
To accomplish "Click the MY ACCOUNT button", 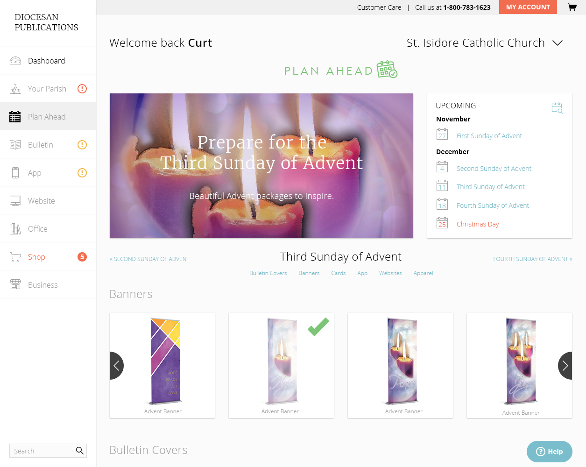I will [x=528, y=7].
